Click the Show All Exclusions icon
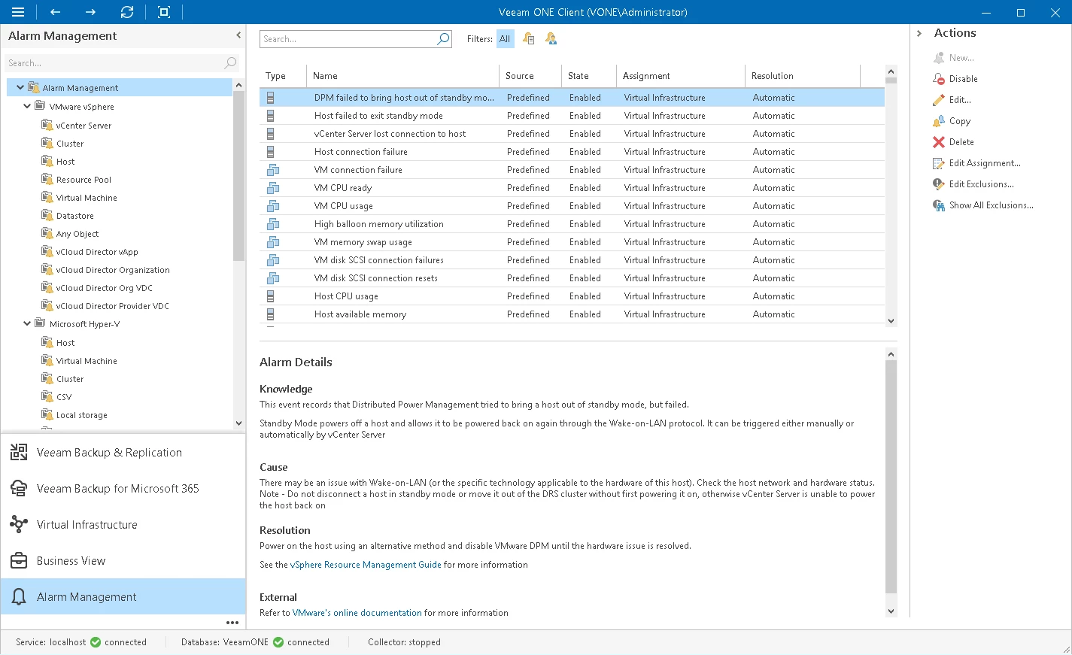Viewport: 1072px width, 655px height. click(x=939, y=205)
